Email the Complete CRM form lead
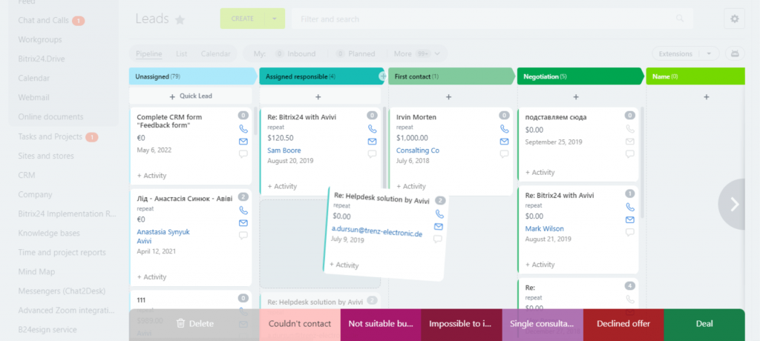 (x=243, y=142)
